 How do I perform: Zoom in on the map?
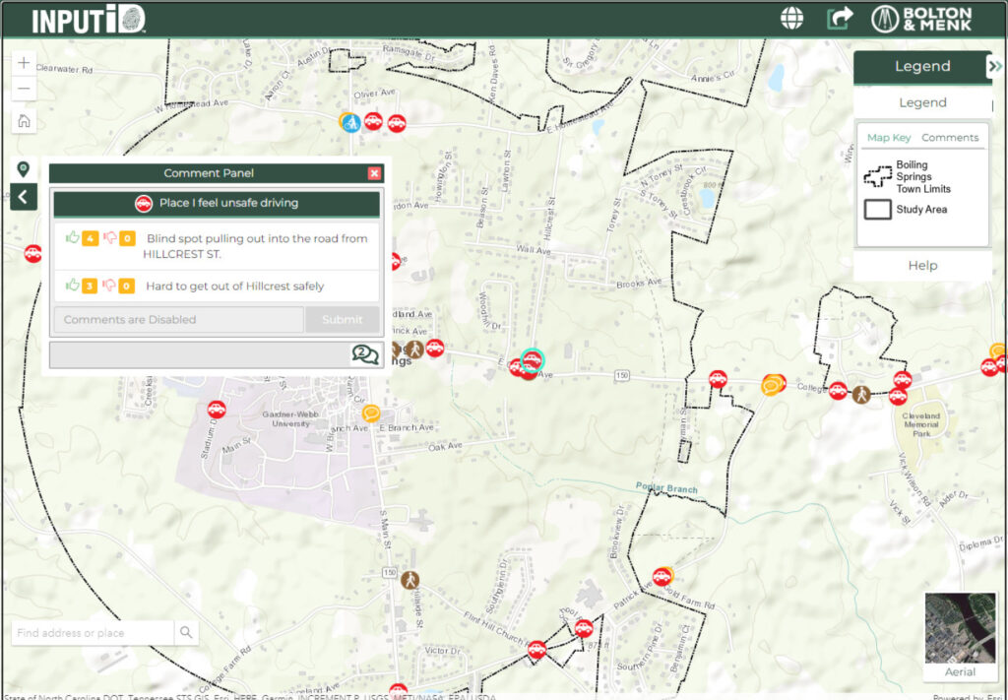point(24,63)
